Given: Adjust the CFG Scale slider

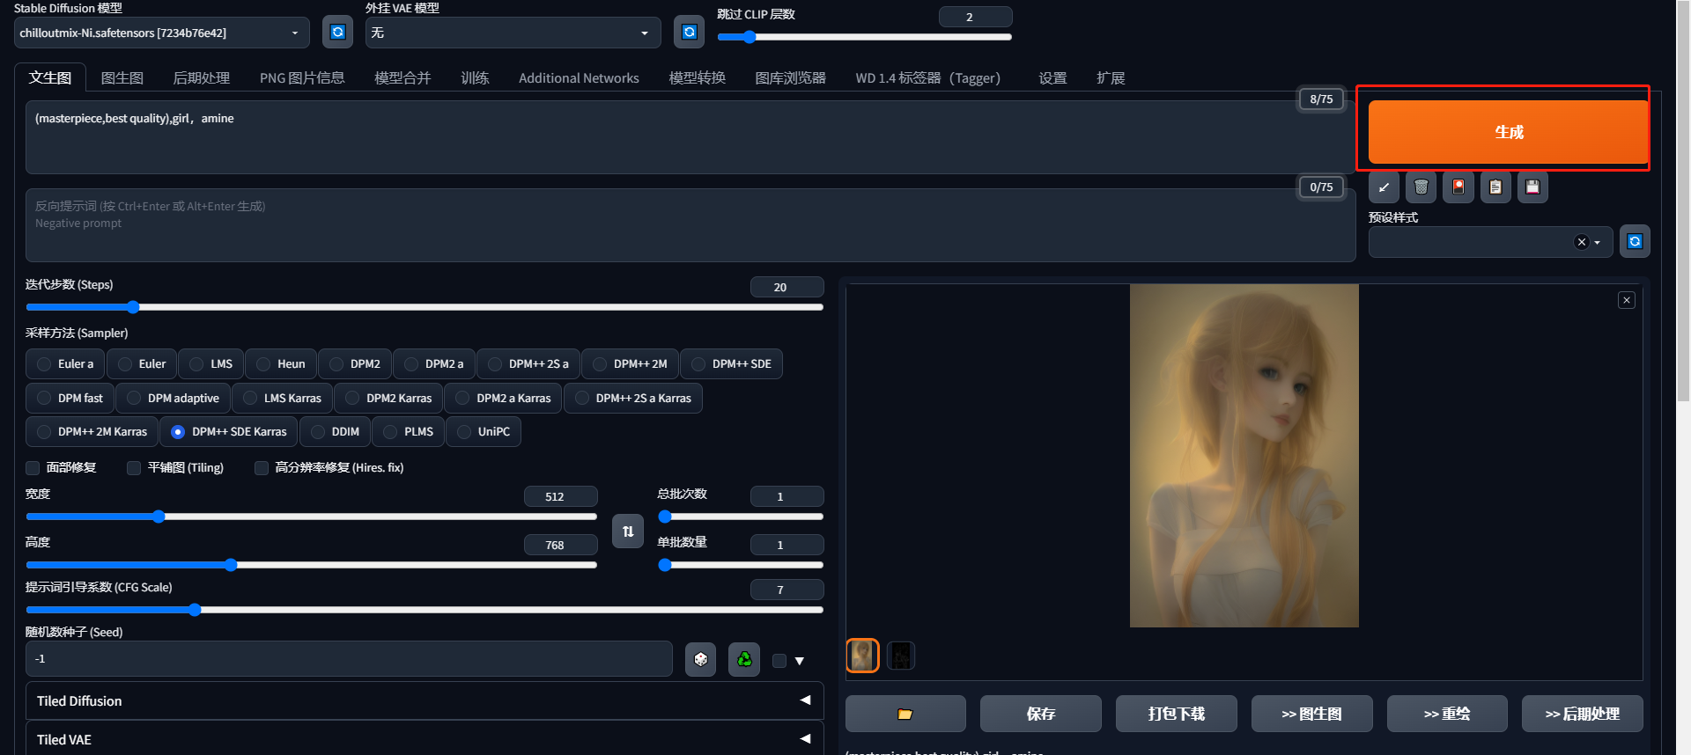Looking at the screenshot, I should click(425, 610).
